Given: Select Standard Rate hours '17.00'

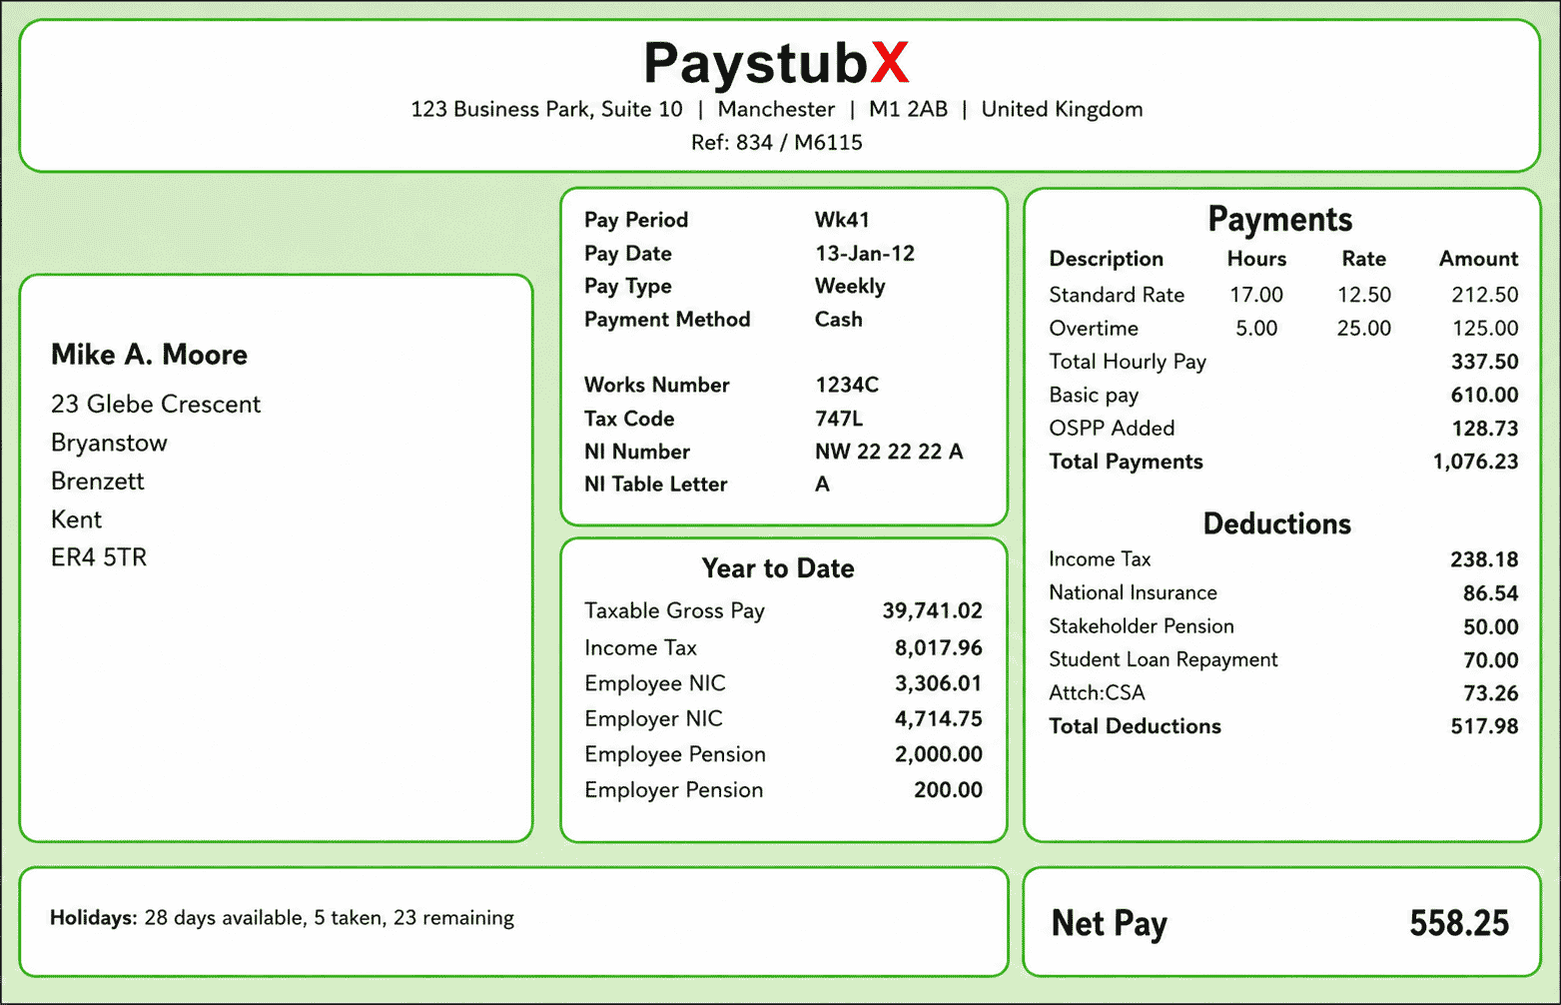Looking at the screenshot, I should [x=1256, y=295].
